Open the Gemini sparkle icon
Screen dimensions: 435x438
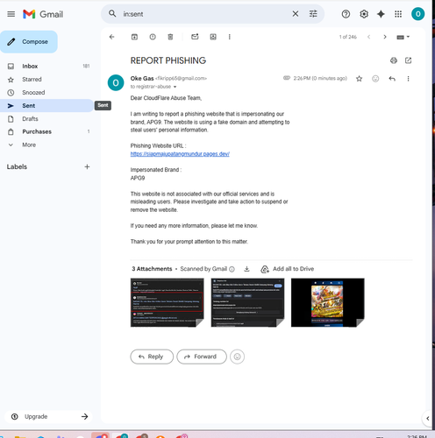(381, 14)
